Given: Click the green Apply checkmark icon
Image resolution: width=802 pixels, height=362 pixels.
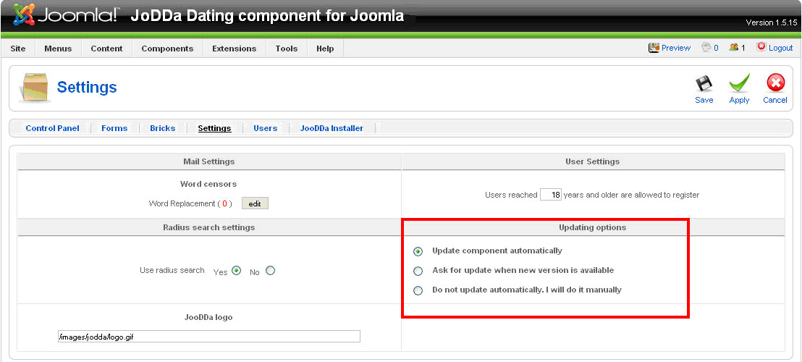Looking at the screenshot, I should pos(739,83).
